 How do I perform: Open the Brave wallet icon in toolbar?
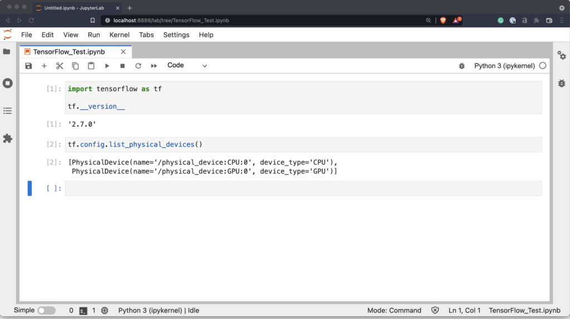click(x=549, y=21)
